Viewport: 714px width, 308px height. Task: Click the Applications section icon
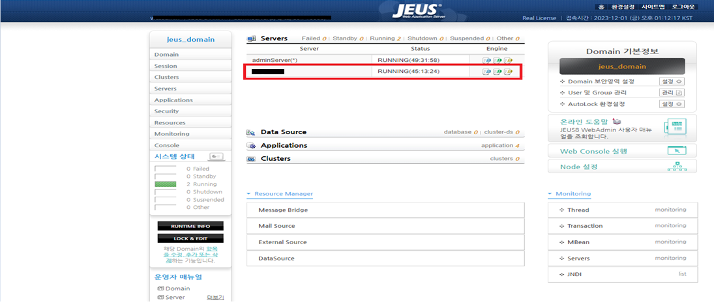[251, 146]
